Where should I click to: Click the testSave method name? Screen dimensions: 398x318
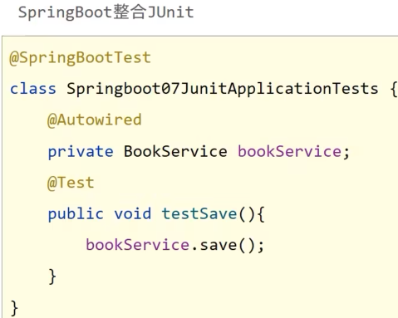pyautogui.click(x=199, y=214)
